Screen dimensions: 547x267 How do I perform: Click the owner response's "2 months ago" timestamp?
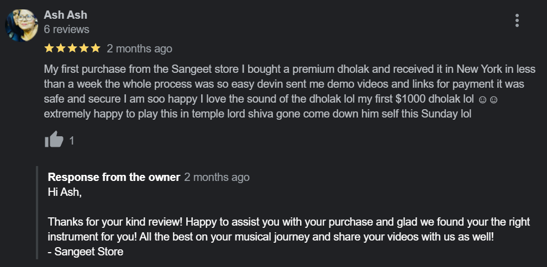[x=217, y=177]
